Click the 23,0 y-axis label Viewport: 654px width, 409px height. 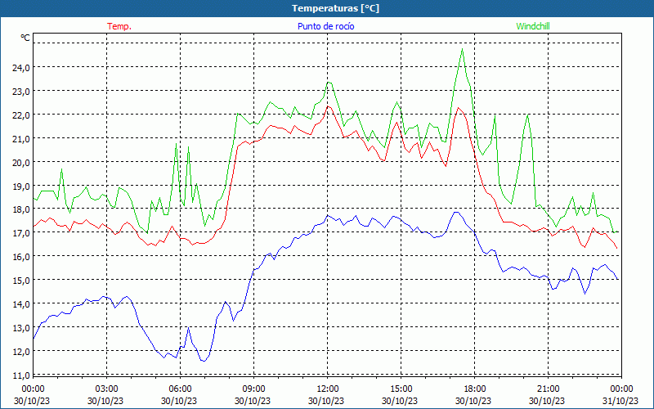(21, 92)
